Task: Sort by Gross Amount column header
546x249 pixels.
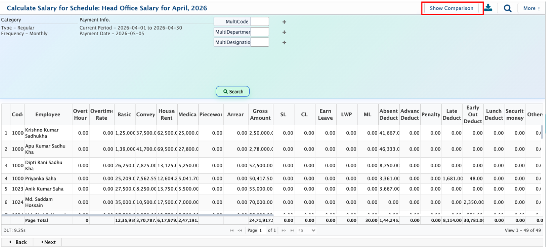Action: click(x=260, y=114)
